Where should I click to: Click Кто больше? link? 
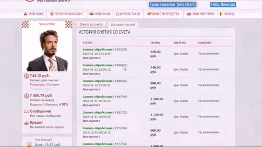tap(44, 140)
